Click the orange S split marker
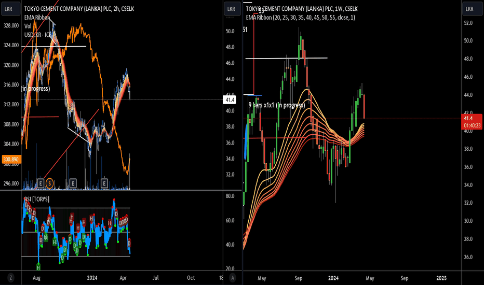 49,183
